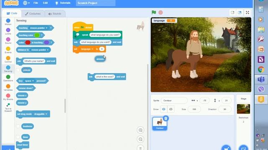Click the block palette scrollbar

(65, 105)
